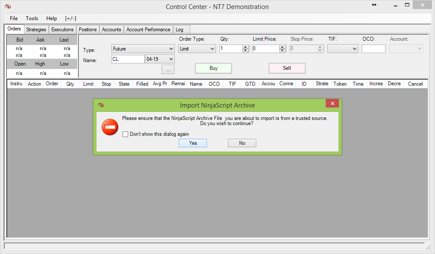The height and width of the screenshot is (254, 435).
Task: Click the Conne column header
Action: [x=286, y=84]
